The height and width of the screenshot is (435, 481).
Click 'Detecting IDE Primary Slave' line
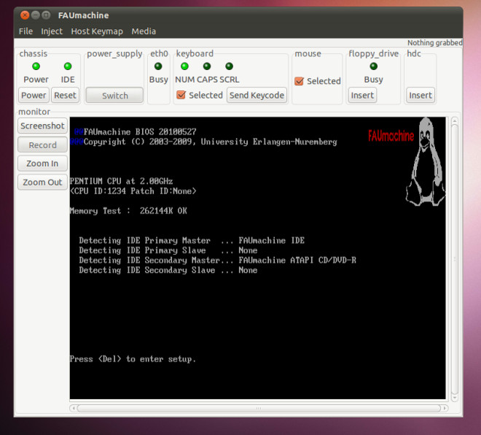[x=168, y=250]
